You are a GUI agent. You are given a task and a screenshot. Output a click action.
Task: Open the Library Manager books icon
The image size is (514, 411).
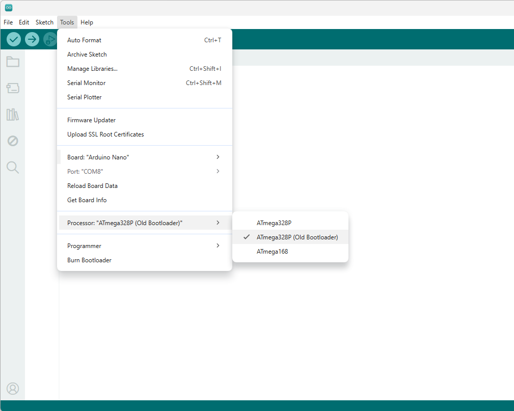[x=13, y=115]
